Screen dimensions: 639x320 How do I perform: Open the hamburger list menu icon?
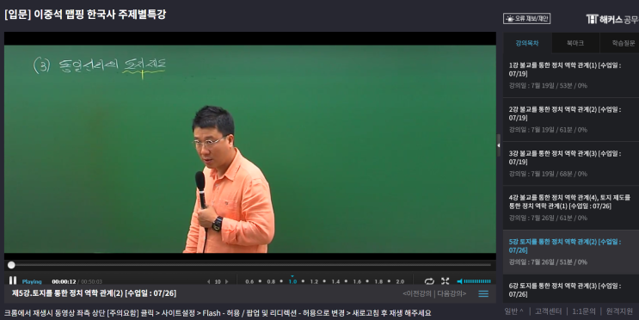pos(483,293)
